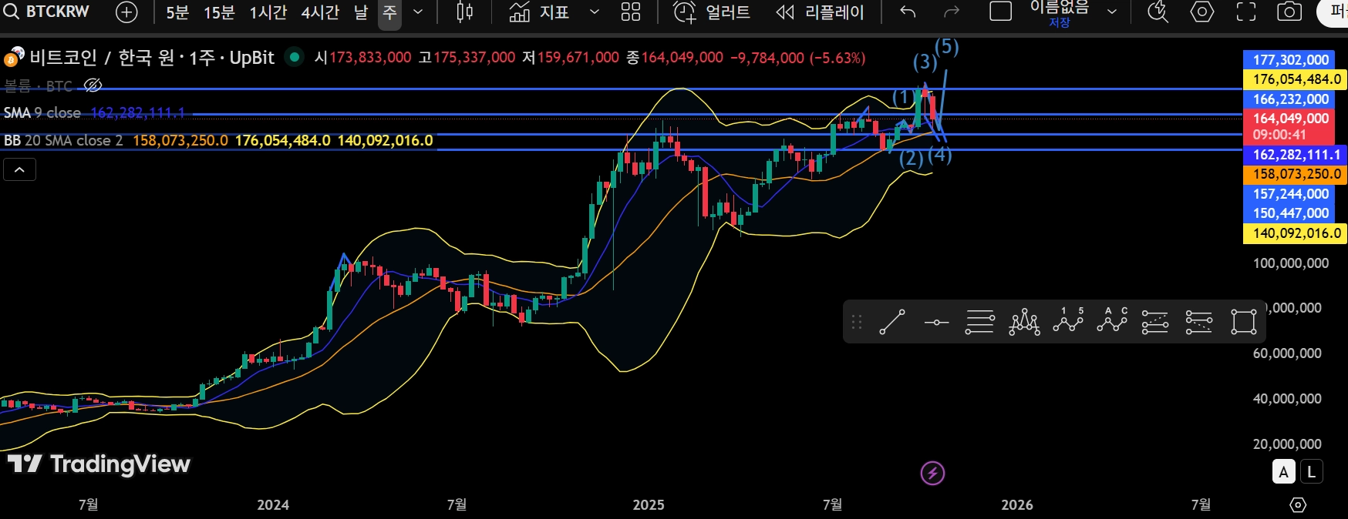Select the Long position drawing tool
The image size is (1348, 519).
click(1155, 322)
